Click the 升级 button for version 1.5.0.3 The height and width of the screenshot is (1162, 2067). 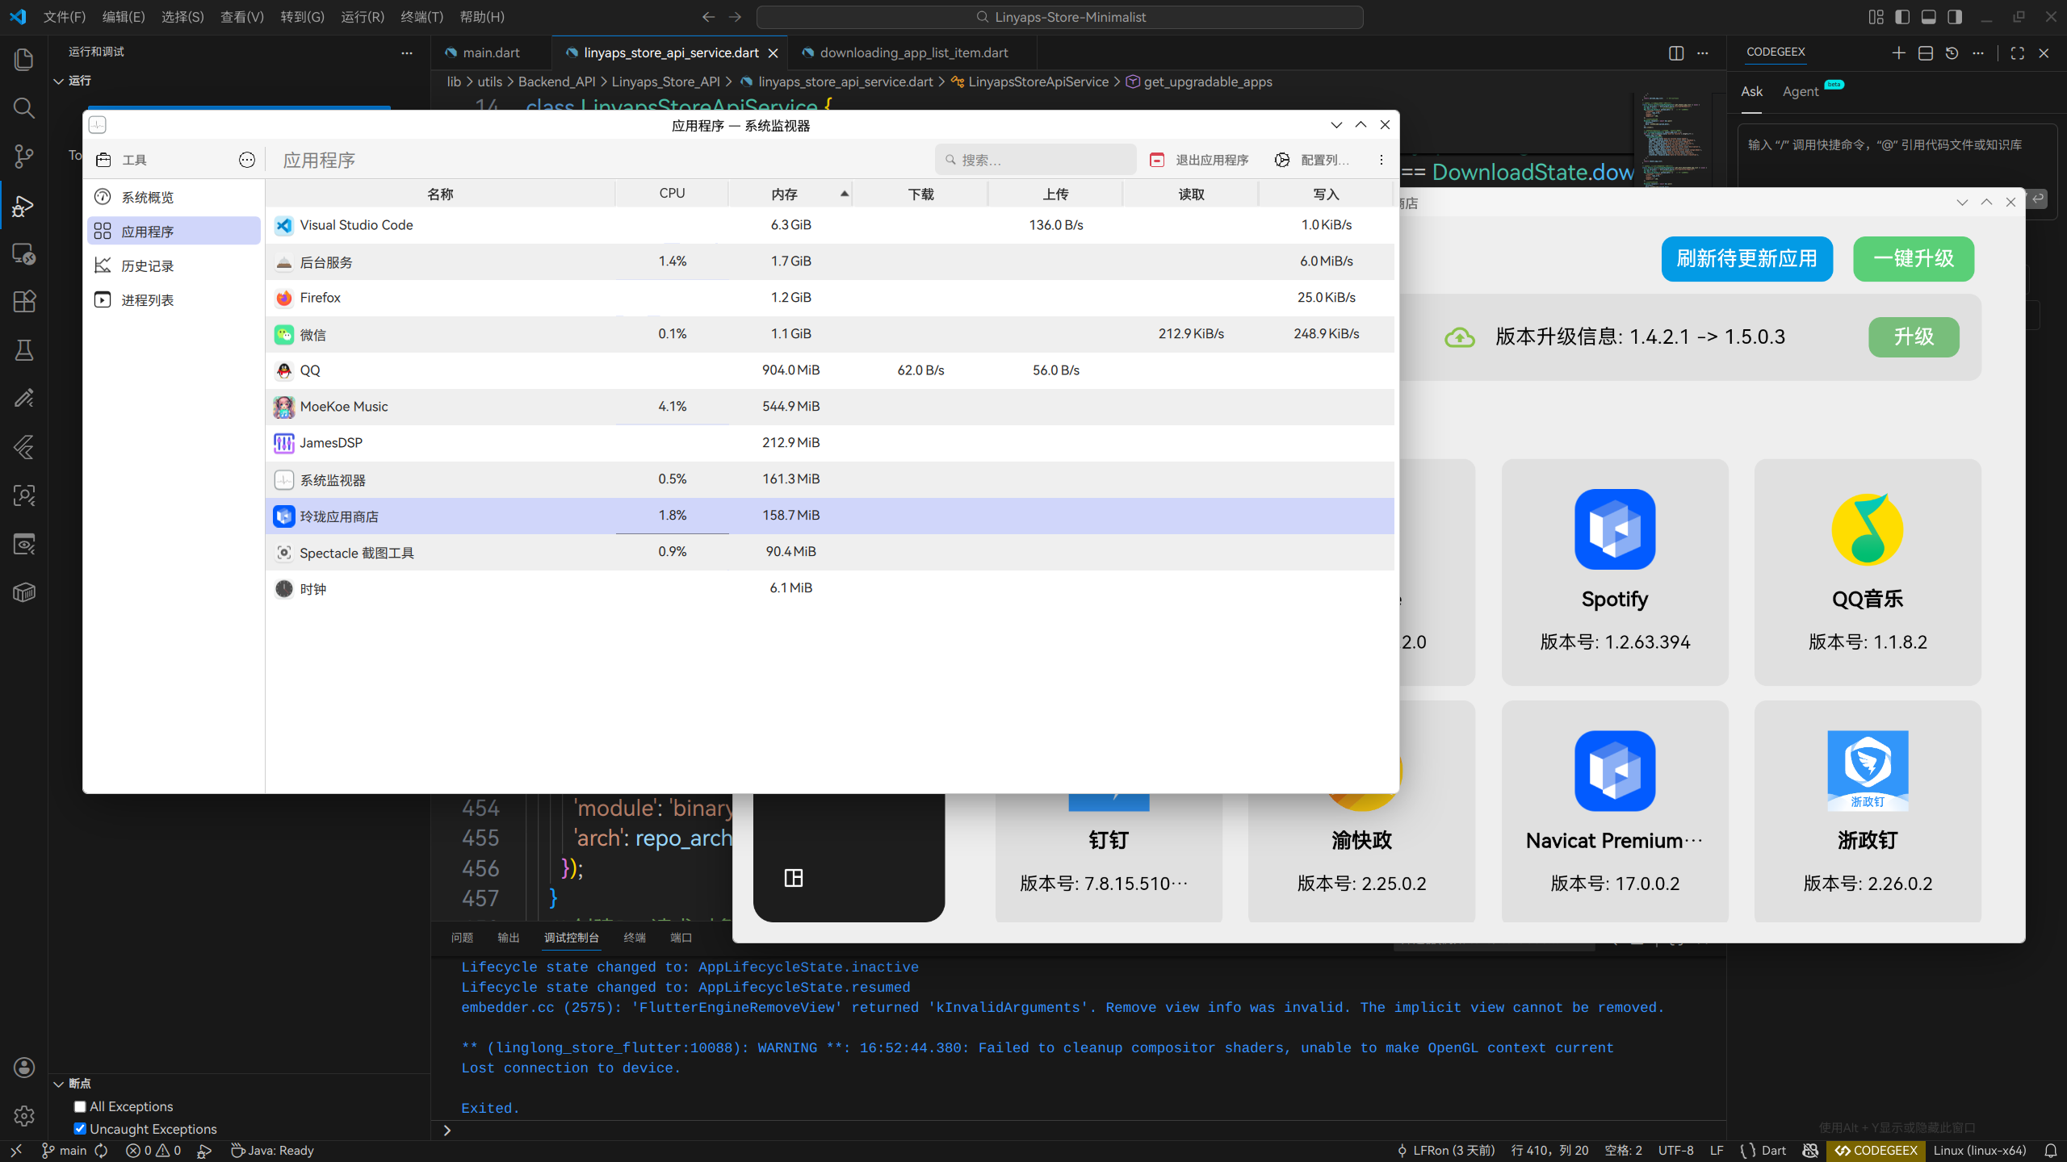point(1914,337)
